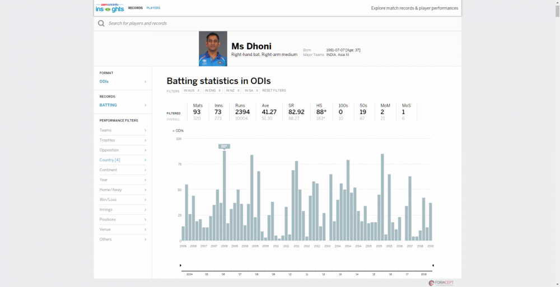Grab the right handle of year range slider
Image resolution: width=560 pixels, height=287 pixels.
coord(433,266)
